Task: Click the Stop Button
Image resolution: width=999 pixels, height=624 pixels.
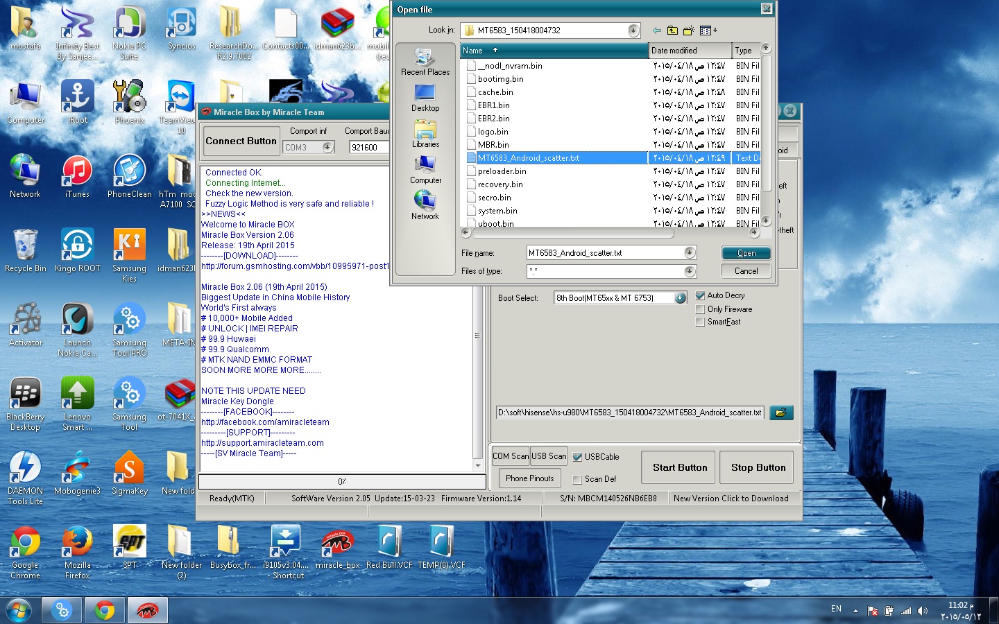Action: pos(758,467)
